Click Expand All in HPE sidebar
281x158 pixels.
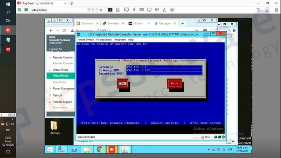click(55, 49)
